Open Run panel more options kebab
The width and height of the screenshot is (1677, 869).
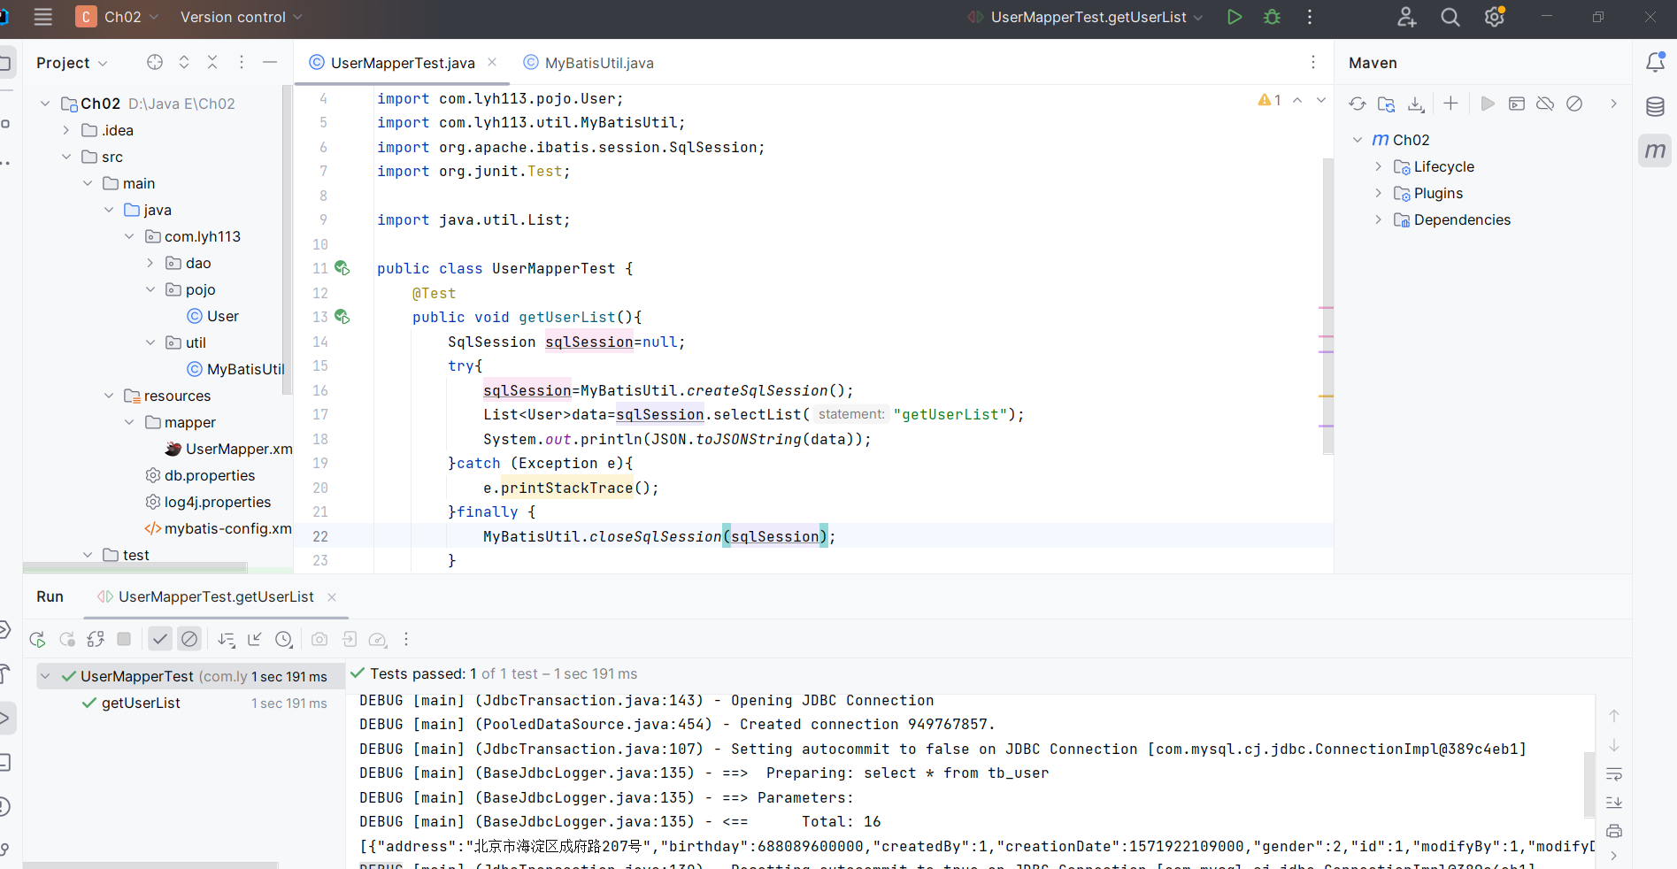(x=406, y=639)
